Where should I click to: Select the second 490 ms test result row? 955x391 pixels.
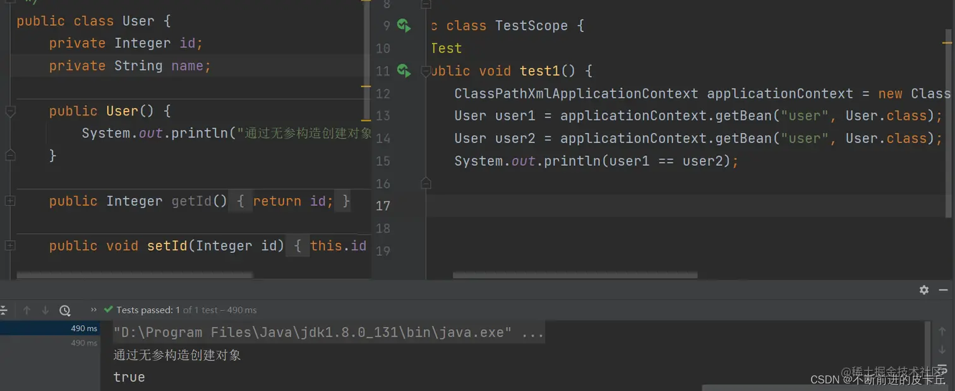[x=49, y=343]
